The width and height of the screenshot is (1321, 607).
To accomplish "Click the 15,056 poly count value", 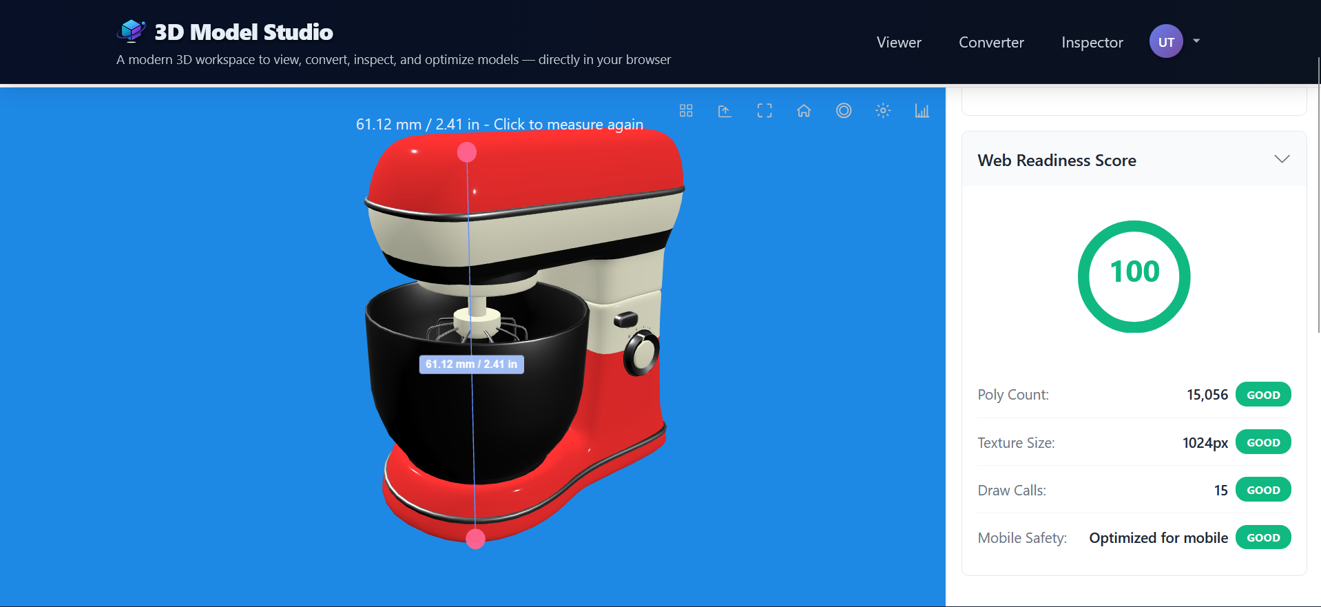I will coord(1207,395).
